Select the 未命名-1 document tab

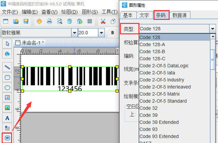(30, 43)
